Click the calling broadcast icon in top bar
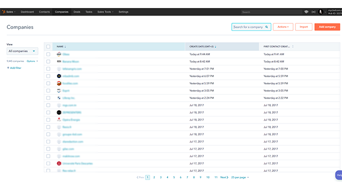Viewport: 342px width, 190px height. point(313,12)
